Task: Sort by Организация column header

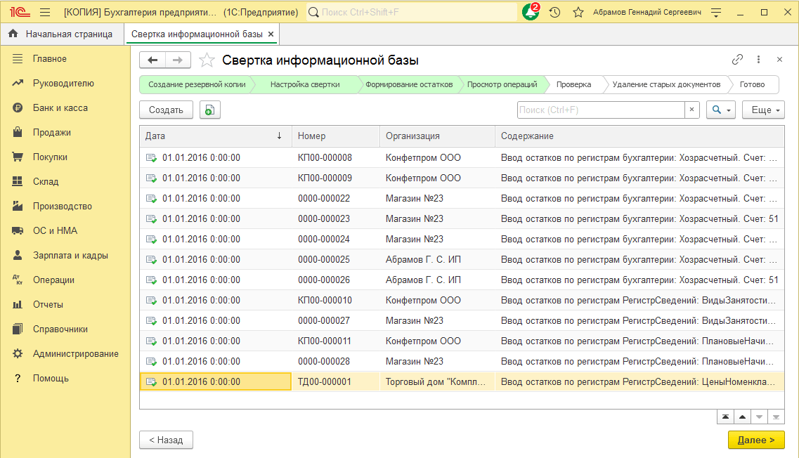Action: coord(437,136)
